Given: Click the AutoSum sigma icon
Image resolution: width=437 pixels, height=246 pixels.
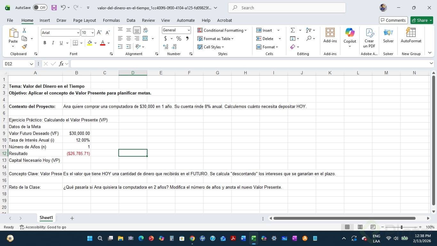Looking at the screenshot, I should click(x=293, y=30).
